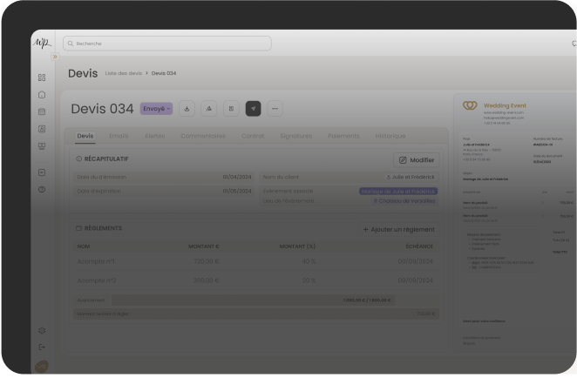The image size is (577, 378).
Task: Switch to the Alertes tab
Action: (154, 136)
